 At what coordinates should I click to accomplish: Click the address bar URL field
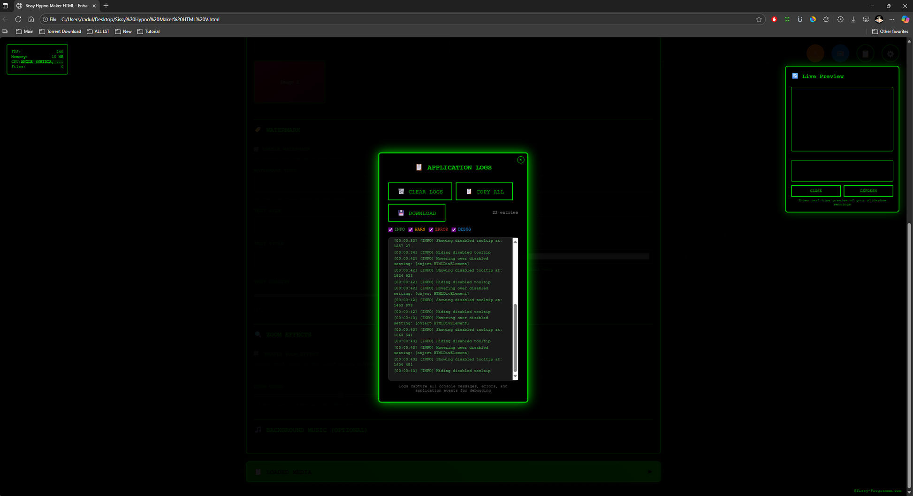(x=403, y=19)
